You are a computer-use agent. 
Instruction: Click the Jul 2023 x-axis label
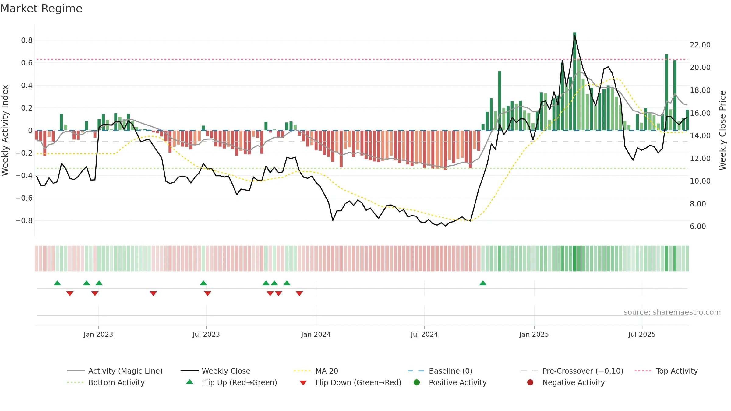pos(206,334)
